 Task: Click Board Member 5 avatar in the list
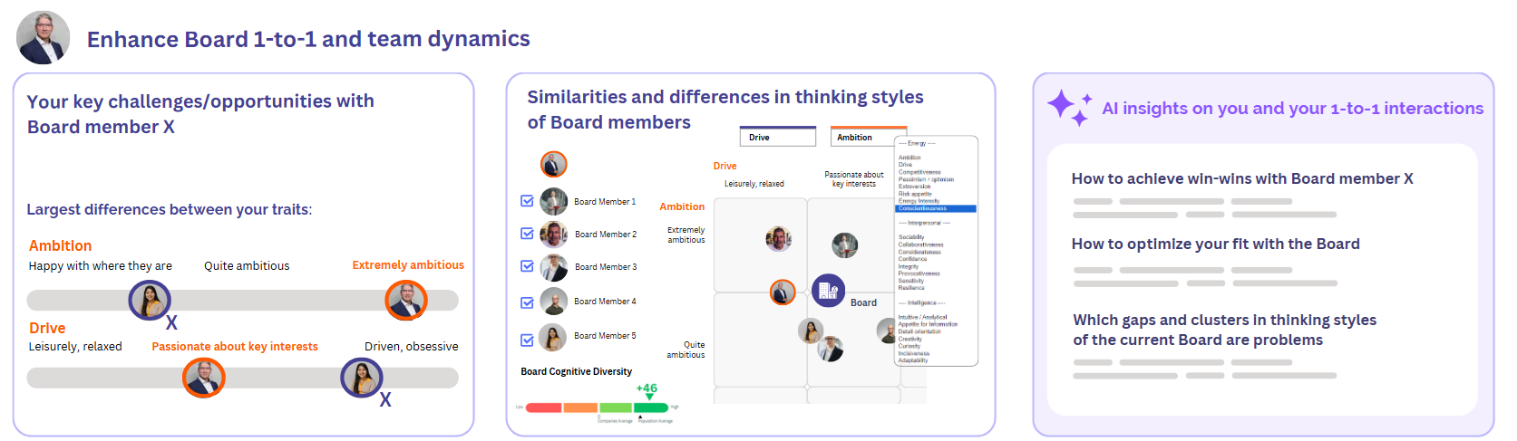tap(553, 337)
